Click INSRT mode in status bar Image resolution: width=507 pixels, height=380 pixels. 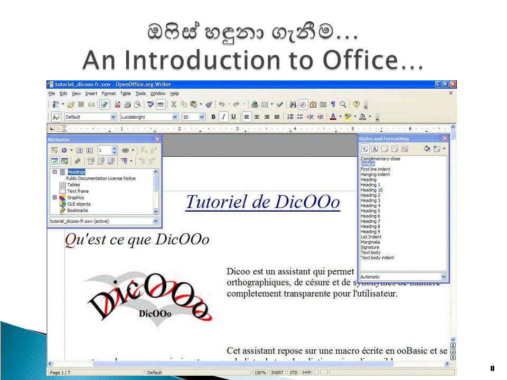coord(277,373)
